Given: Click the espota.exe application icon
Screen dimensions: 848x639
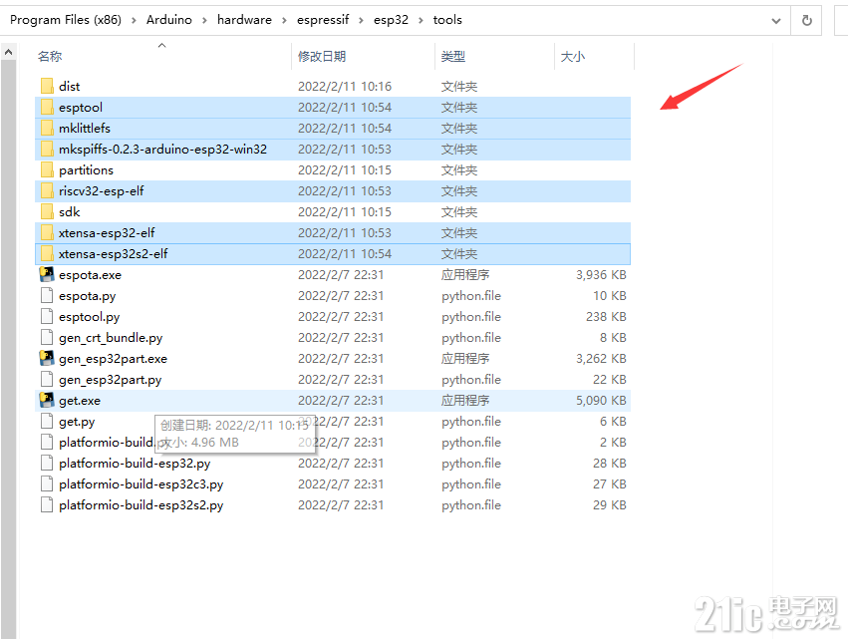Looking at the screenshot, I should [x=47, y=274].
